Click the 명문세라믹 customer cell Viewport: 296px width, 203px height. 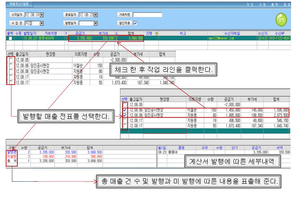[51, 38]
